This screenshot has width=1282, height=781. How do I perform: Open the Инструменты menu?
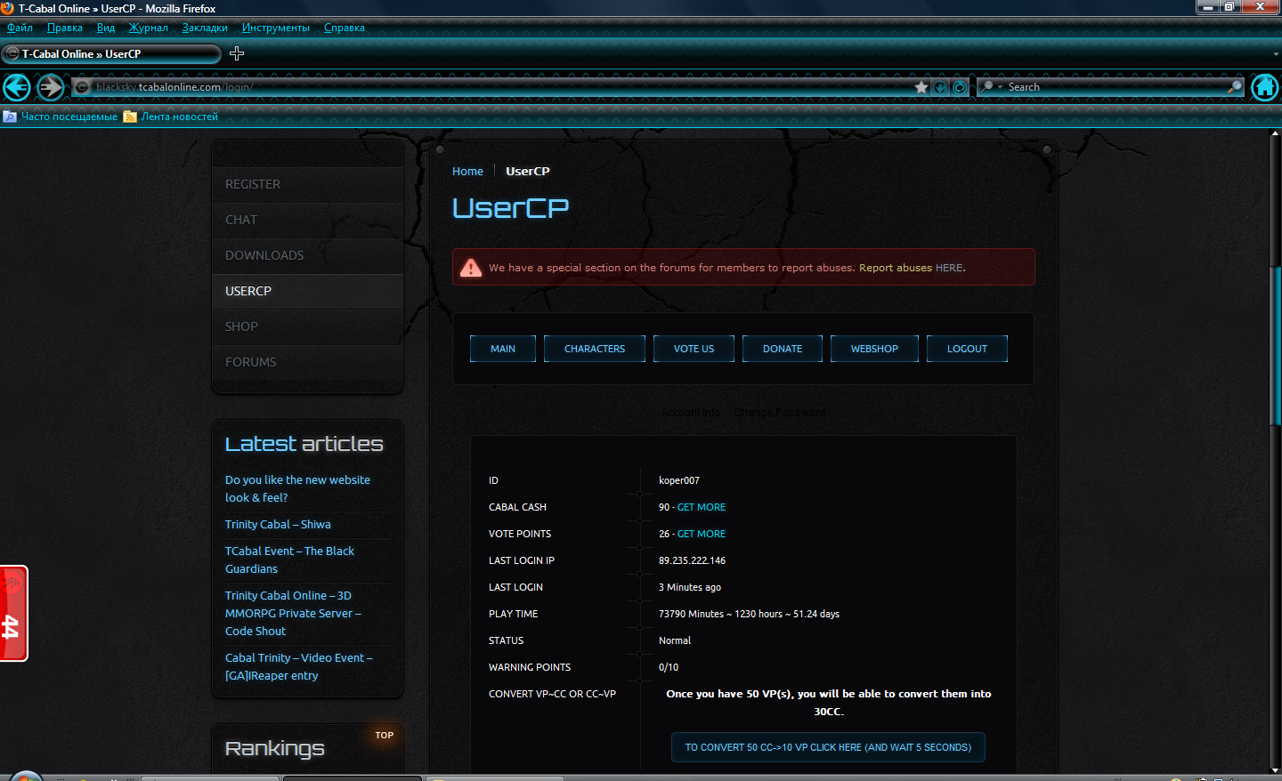[x=276, y=28]
